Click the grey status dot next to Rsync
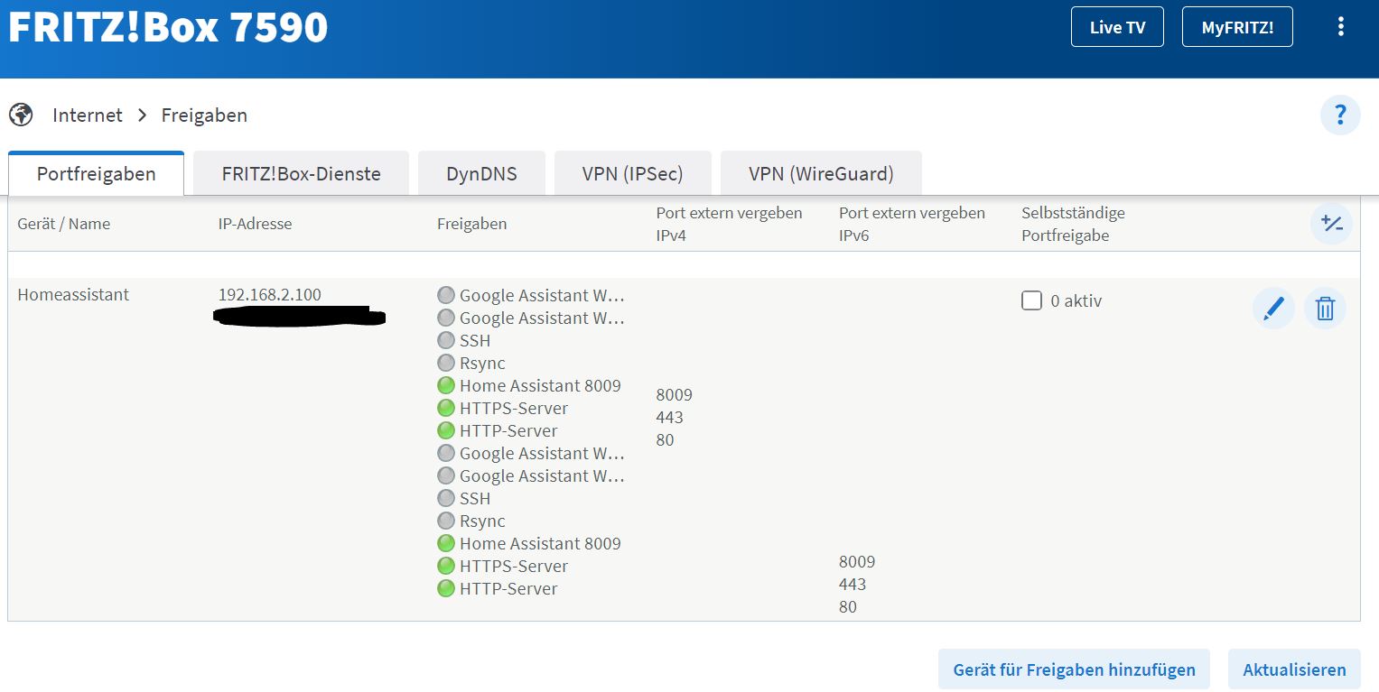This screenshot has height=692, width=1379. point(446,363)
